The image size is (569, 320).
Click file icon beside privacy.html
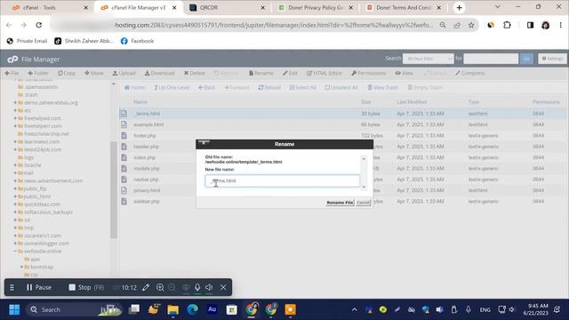(x=124, y=190)
